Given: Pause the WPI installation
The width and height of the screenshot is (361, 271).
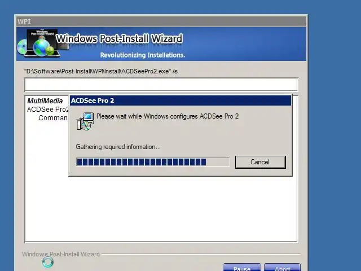Looking at the screenshot, I should click(242, 268).
